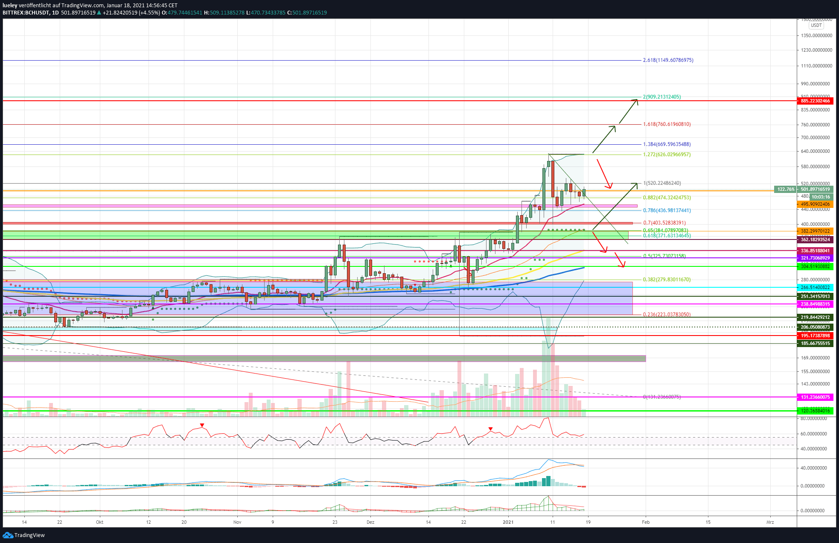Click Fibonacci label 1.618(760.61960810)
This screenshot has height=543, width=839.
(667, 124)
